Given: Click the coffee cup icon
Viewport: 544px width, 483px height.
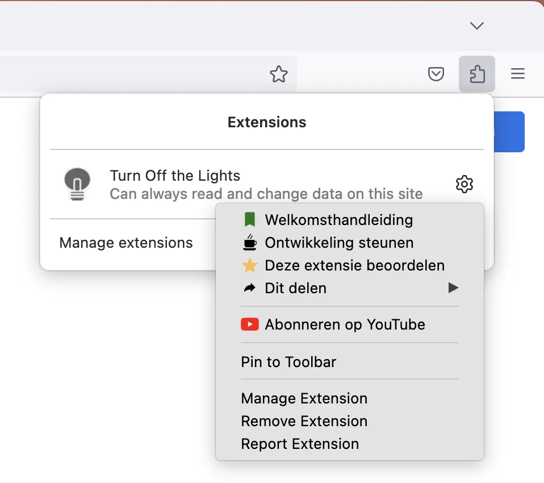Looking at the screenshot, I should tap(249, 243).
